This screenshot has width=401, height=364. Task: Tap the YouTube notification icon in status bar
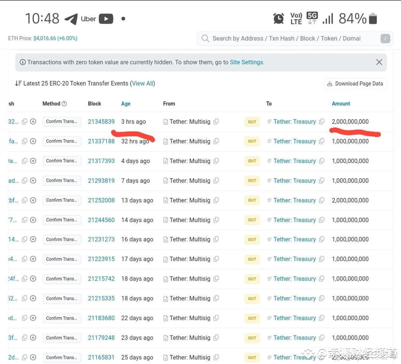click(x=106, y=19)
